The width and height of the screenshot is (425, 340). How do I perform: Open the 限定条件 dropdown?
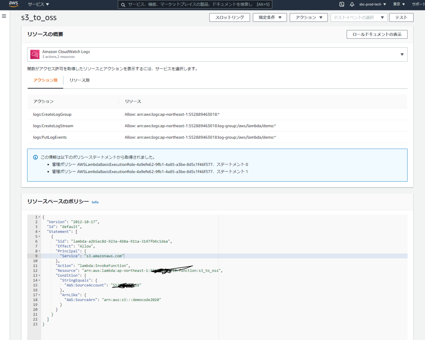[x=270, y=17]
